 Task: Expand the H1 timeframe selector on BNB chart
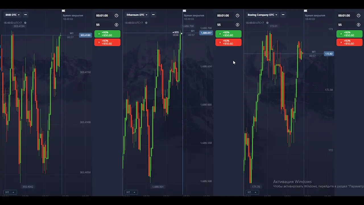9,192
